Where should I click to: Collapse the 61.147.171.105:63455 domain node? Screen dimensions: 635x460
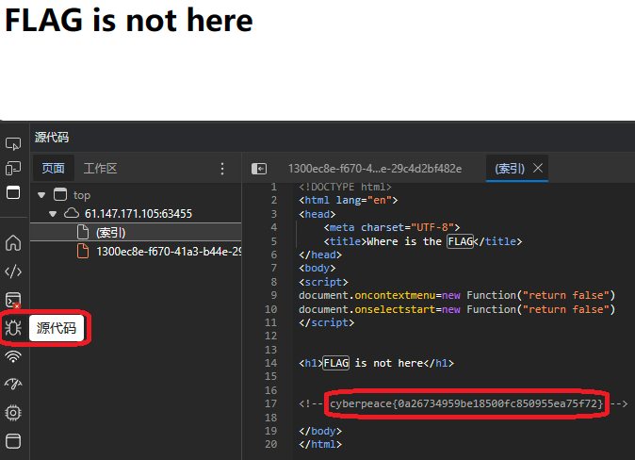coord(53,214)
